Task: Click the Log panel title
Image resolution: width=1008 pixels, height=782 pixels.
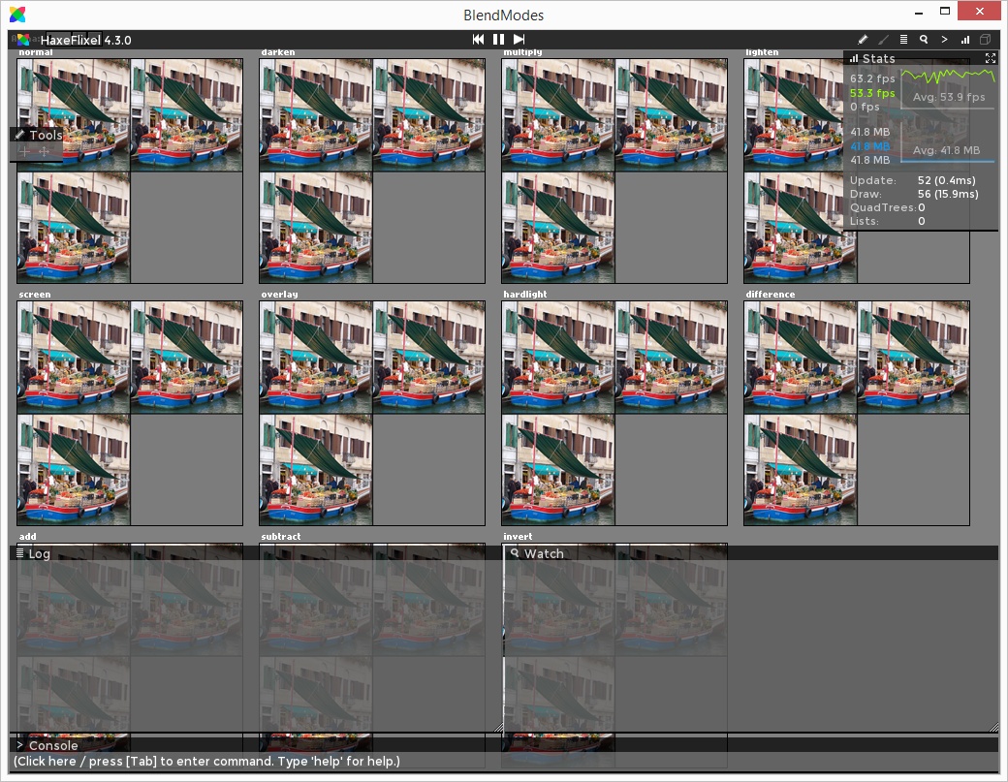Action: (37, 553)
